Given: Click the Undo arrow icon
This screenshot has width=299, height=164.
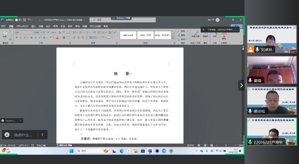Looking at the screenshot, I should [29, 20].
